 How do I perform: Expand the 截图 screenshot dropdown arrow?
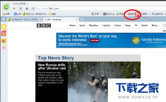coord(149,14)
